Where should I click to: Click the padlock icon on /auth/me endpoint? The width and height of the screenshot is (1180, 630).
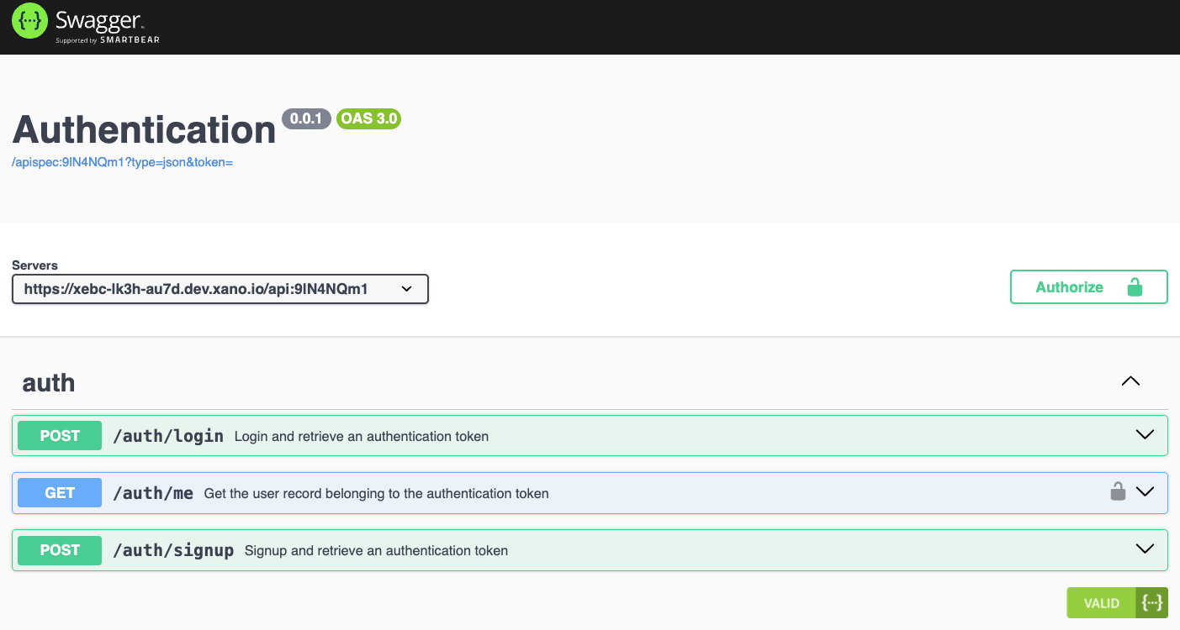[1118, 492]
